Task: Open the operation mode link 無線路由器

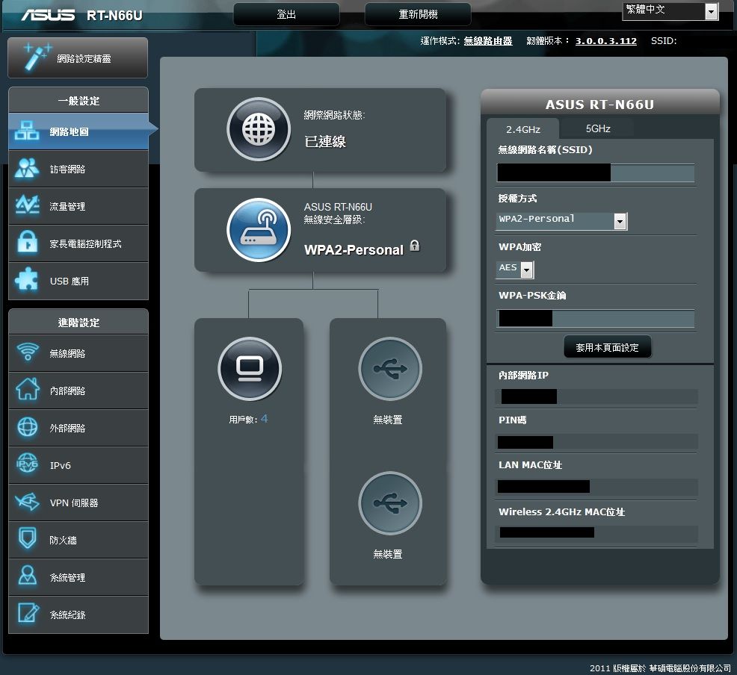Action: pos(488,41)
